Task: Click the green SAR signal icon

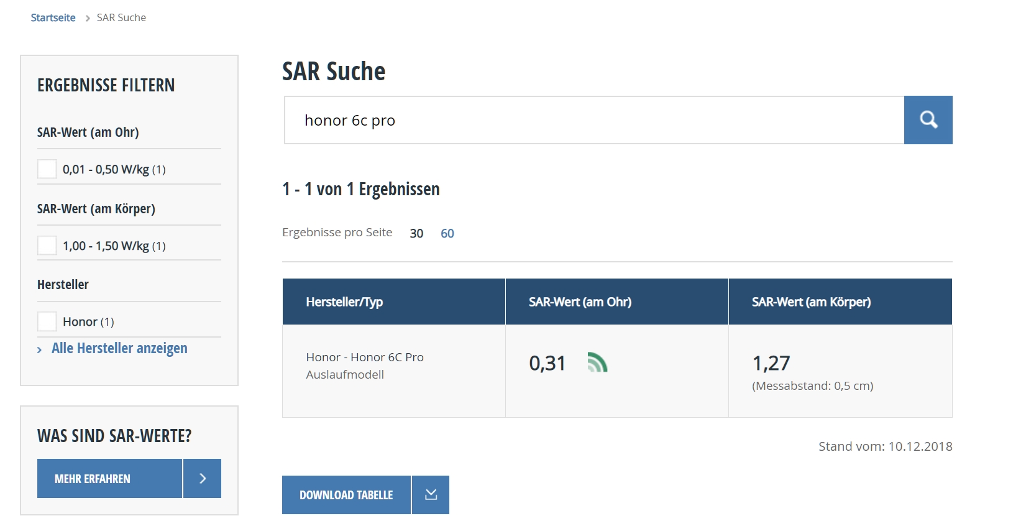Action: 597,362
